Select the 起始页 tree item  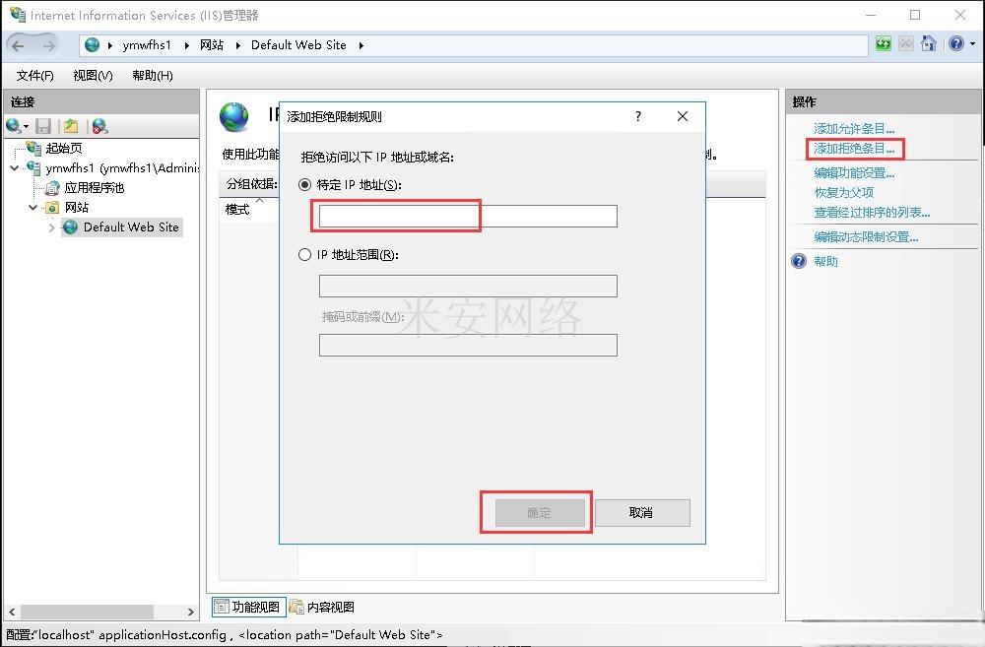coord(64,149)
